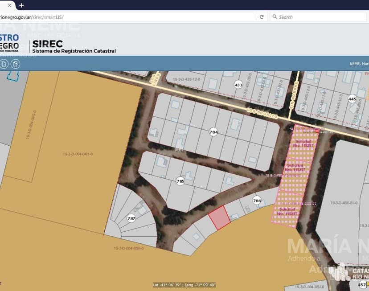The image size is (369, 291).
Task: Select block marker 787 on the map
Action: click(131, 218)
